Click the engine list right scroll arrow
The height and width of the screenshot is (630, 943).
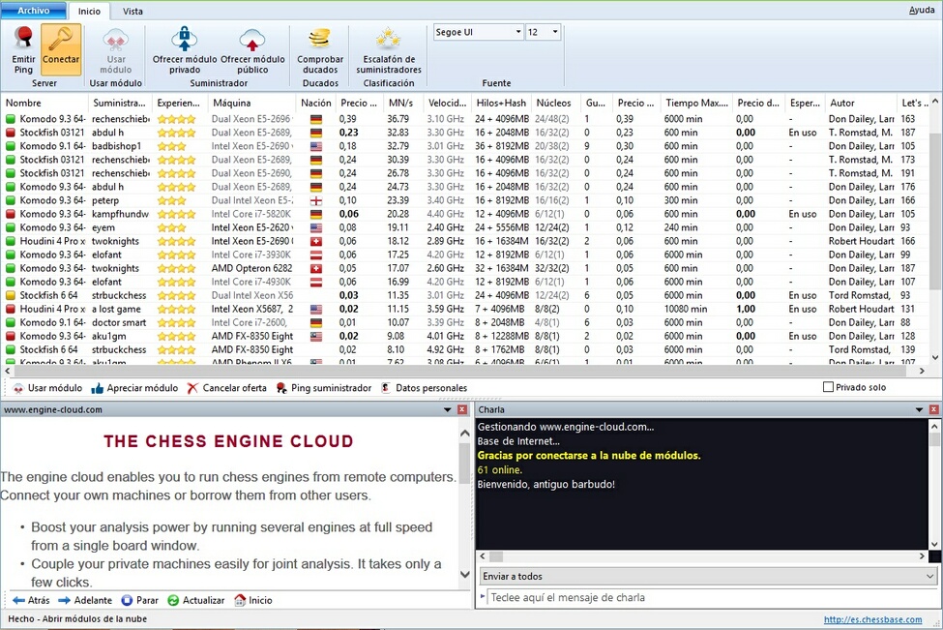point(923,372)
